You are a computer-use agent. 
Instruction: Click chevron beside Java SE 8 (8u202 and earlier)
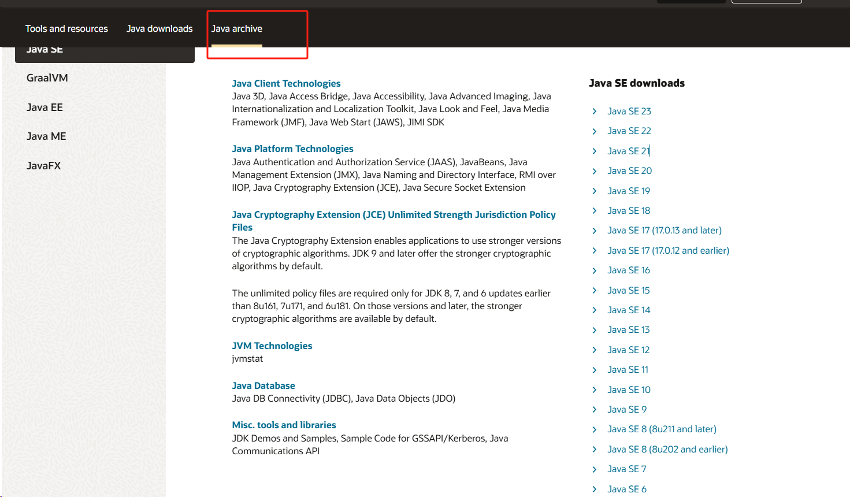pos(595,449)
